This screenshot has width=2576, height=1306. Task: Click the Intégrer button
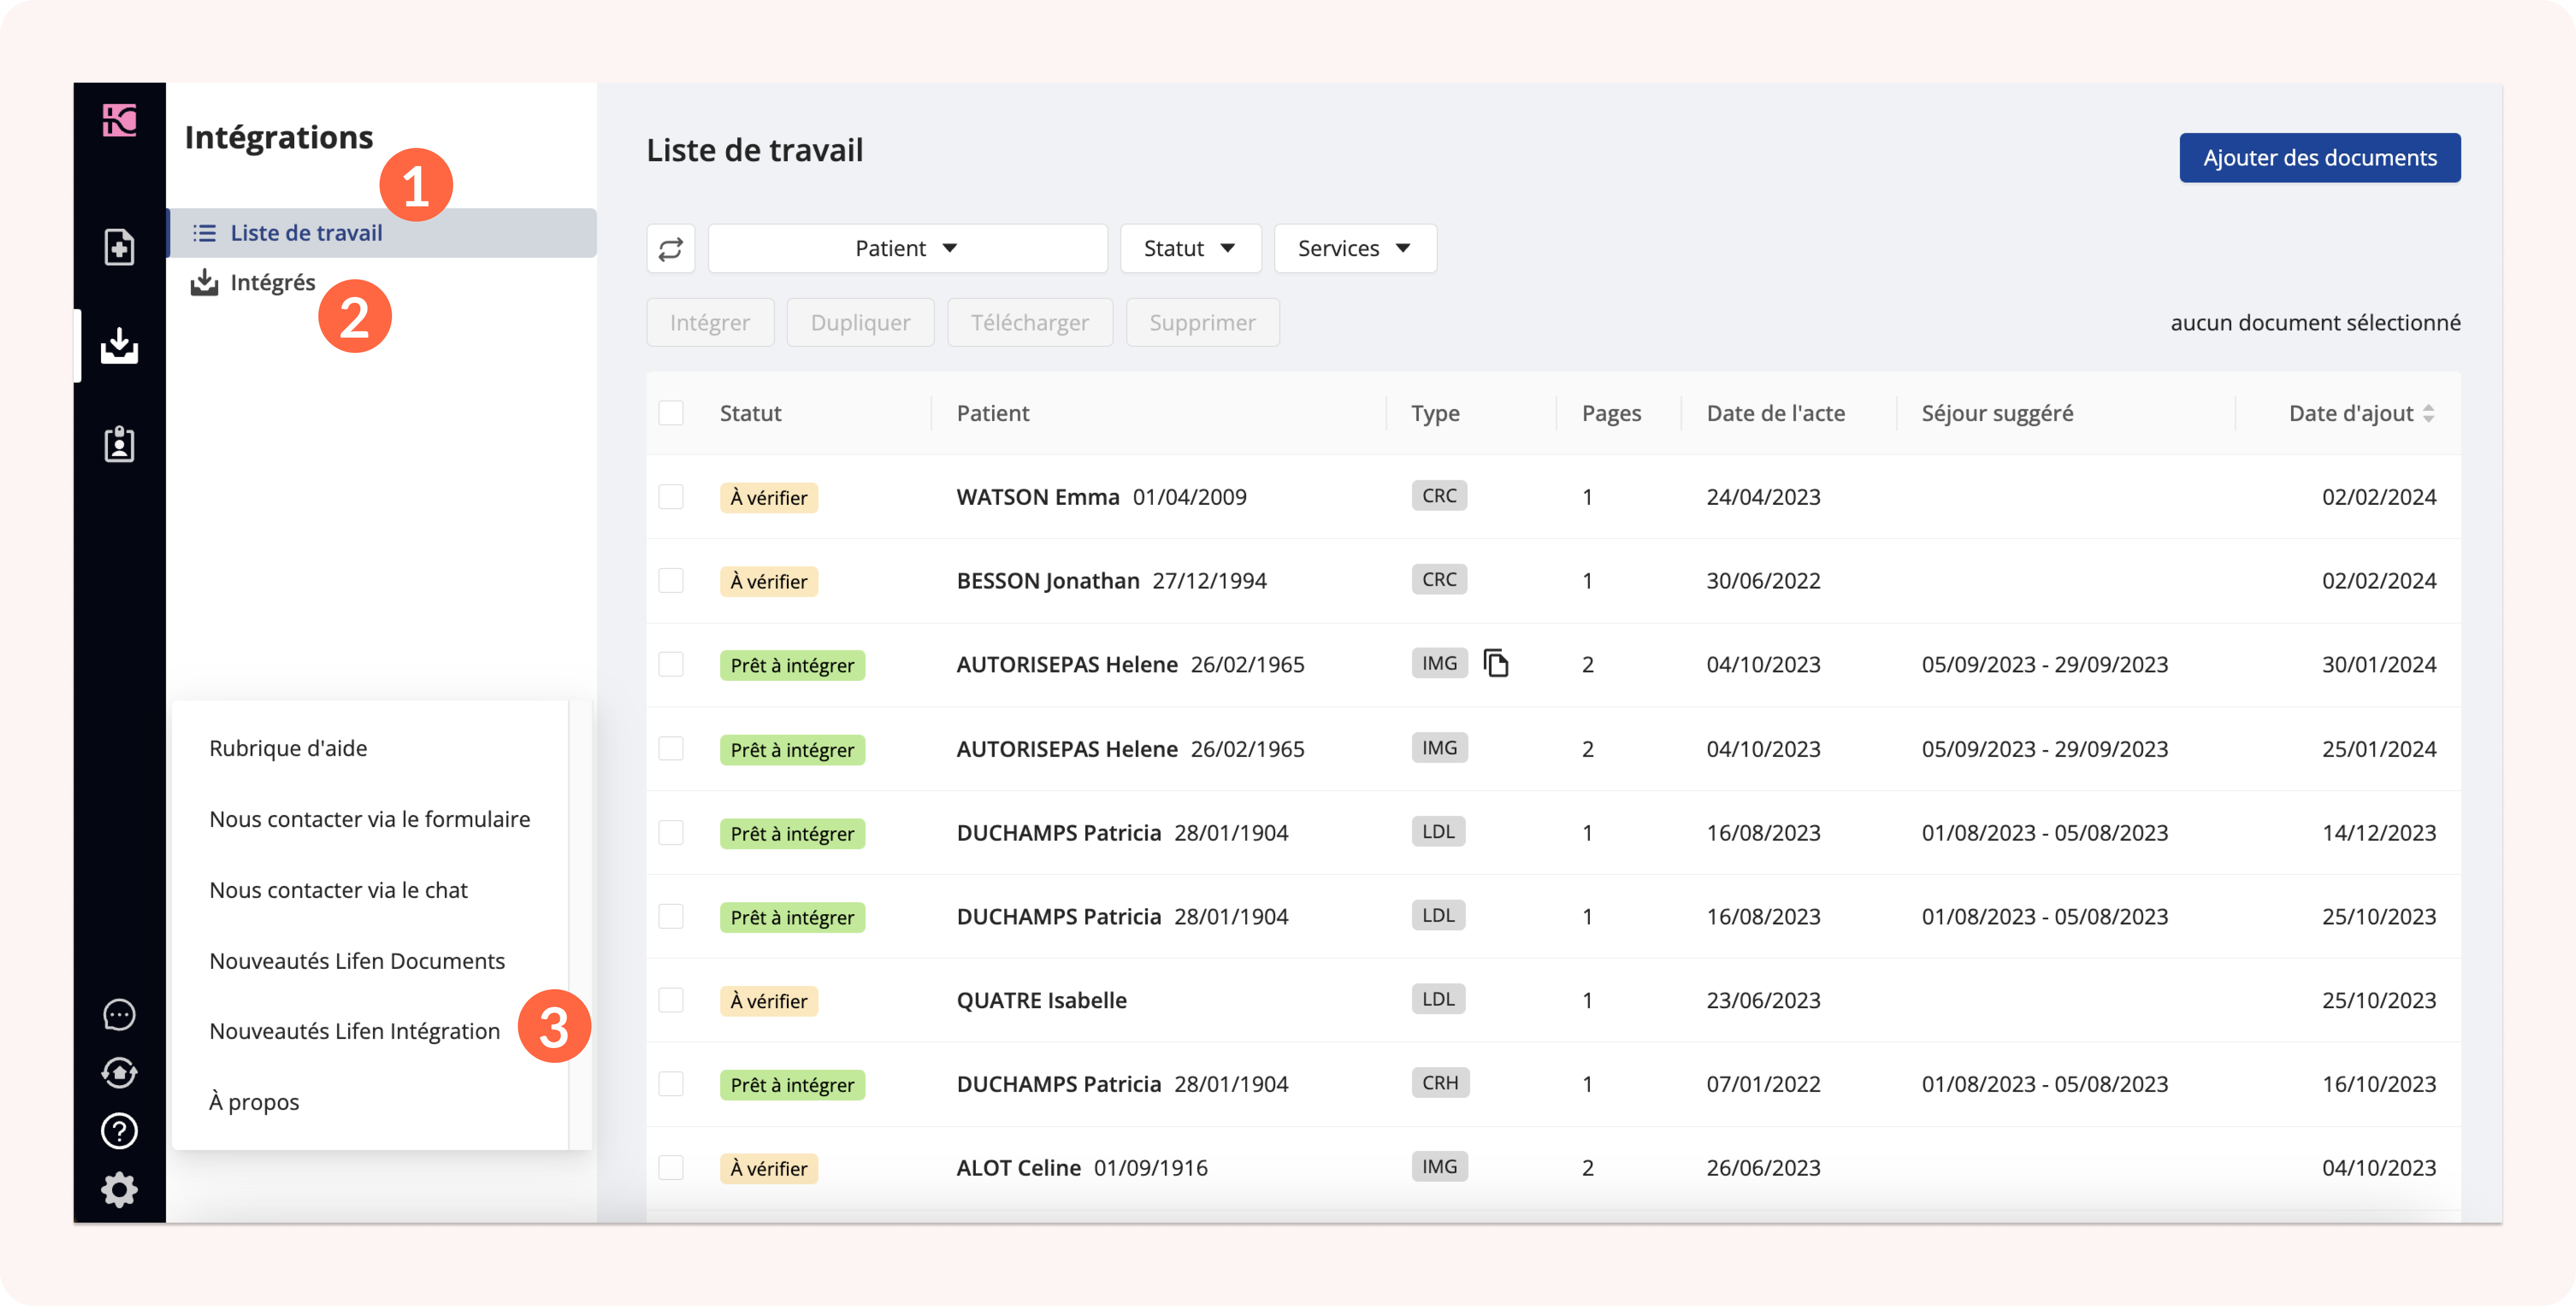[710, 323]
